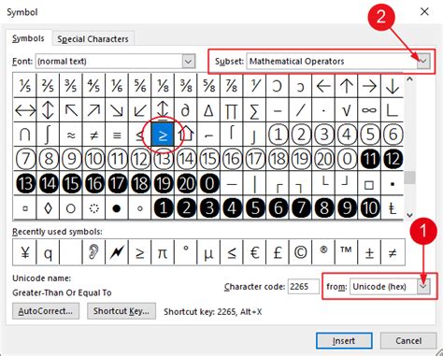Select the upwards arrow in the top row
This screenshot has width=443, height=356.
coord(347,86)
